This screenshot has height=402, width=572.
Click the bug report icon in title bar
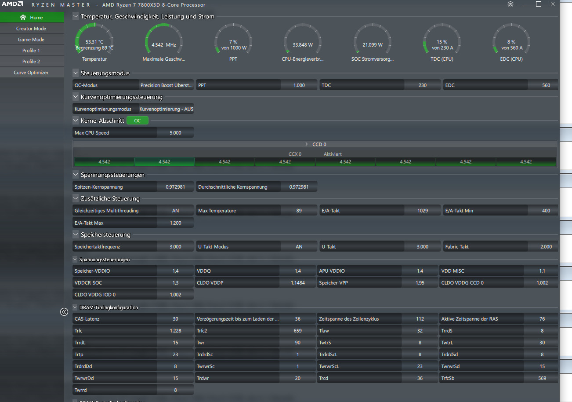point(510,4)
